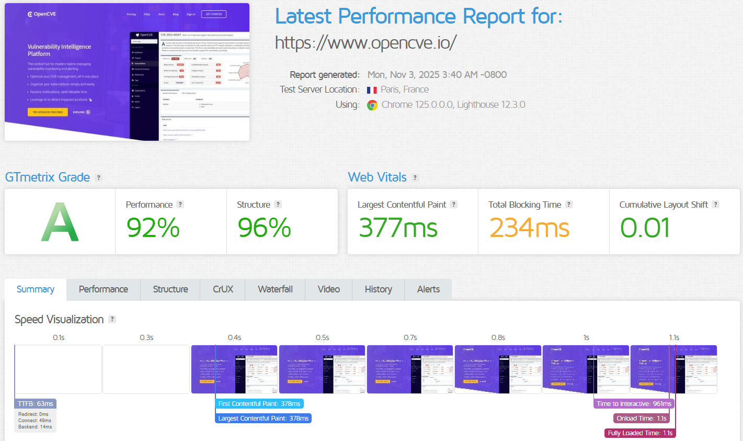
Task: Click the GTmetrix Grade heading
Action: [x=48, y=177]
